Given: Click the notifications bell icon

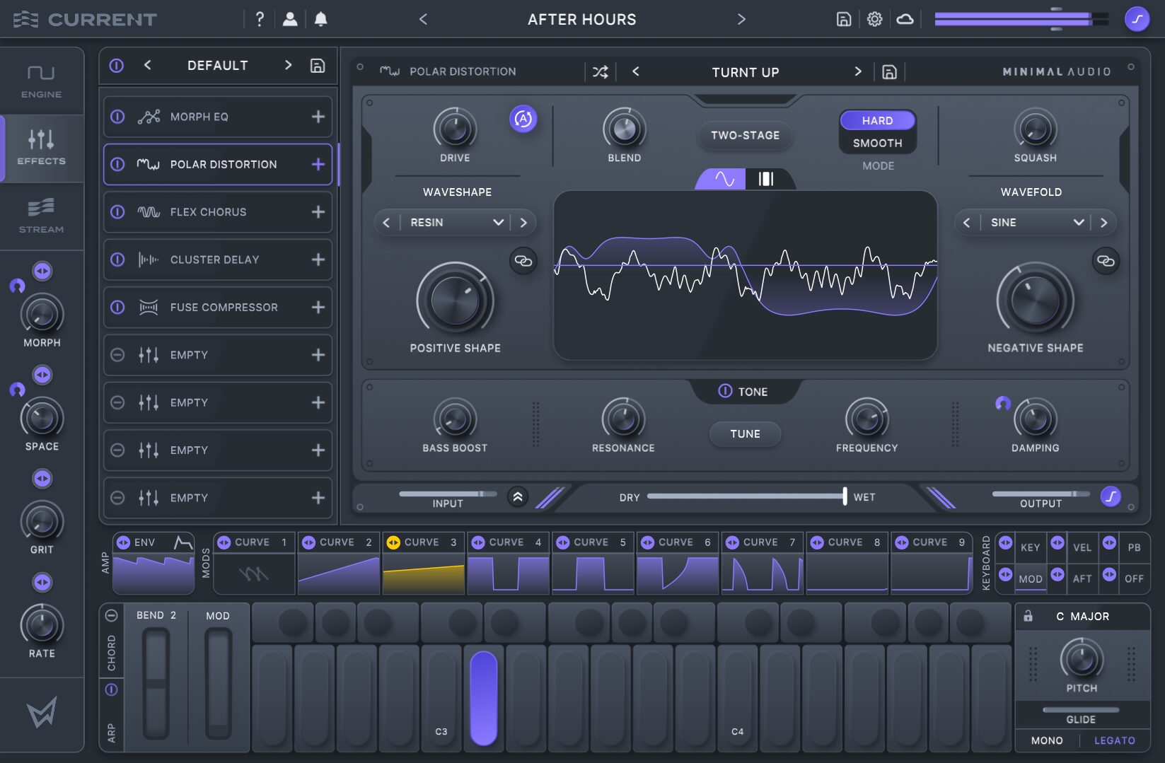Looking at the screenshot, I should point(320,19).
